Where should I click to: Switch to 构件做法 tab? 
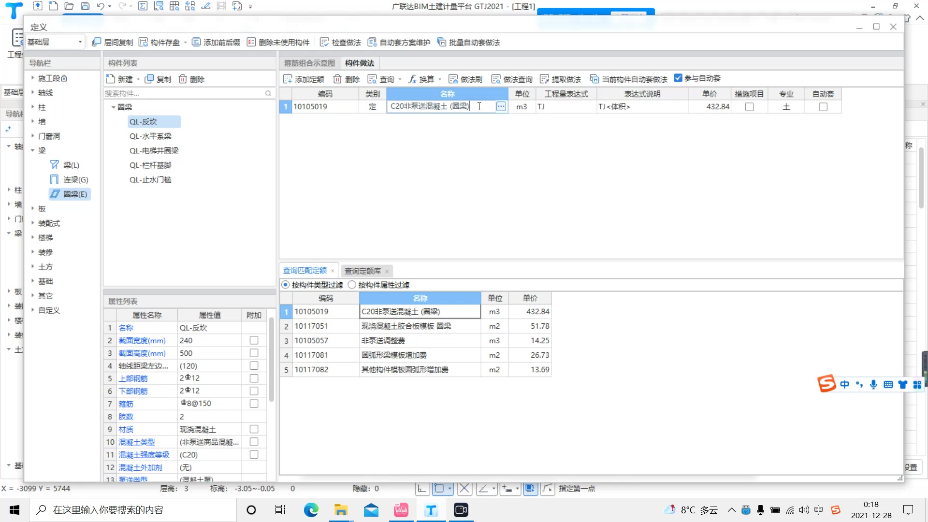(x=360, y=63)
